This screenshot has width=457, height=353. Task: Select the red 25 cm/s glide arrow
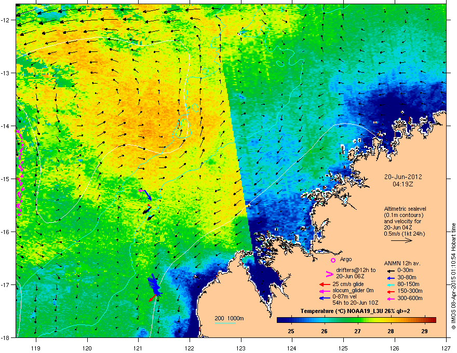point(325,284)
